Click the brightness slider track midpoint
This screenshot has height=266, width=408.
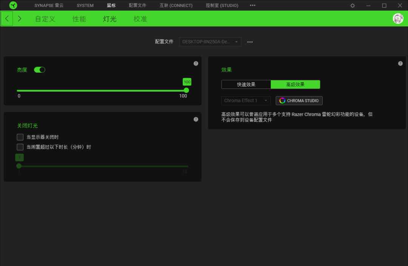(102, 91)
